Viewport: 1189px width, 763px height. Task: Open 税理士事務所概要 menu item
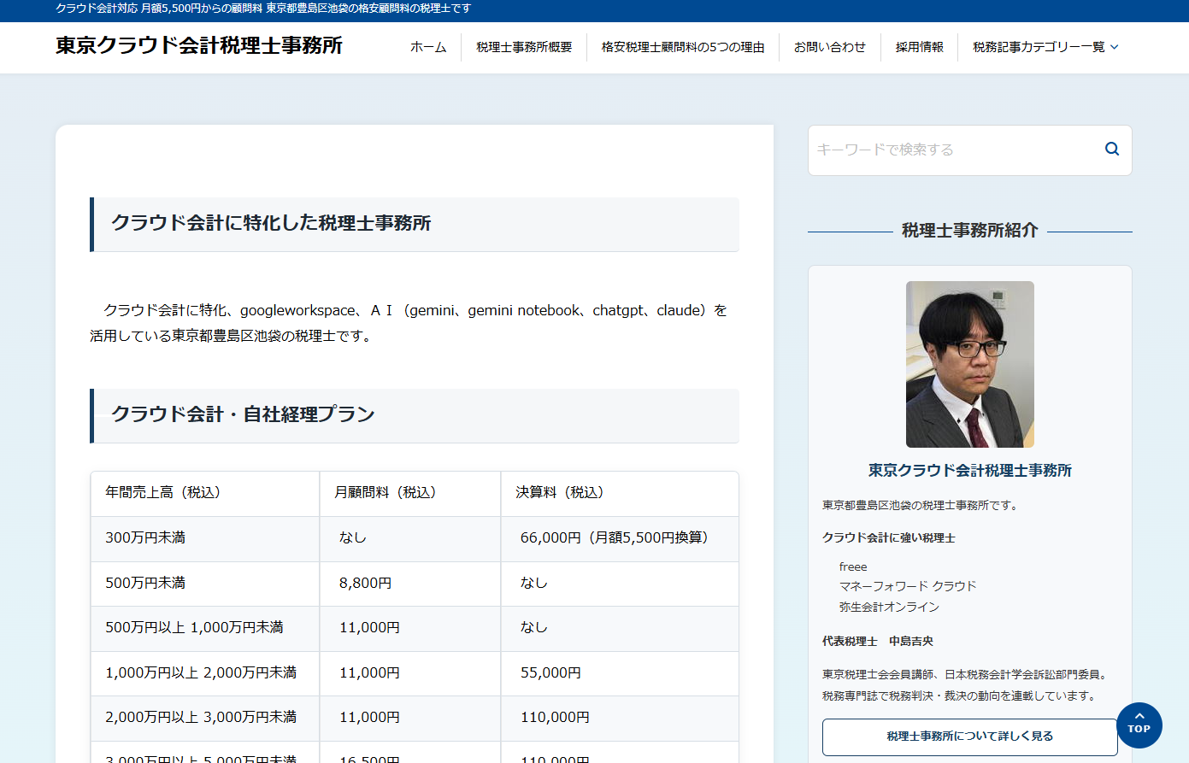pyautogui.click(x=524, y=47)
